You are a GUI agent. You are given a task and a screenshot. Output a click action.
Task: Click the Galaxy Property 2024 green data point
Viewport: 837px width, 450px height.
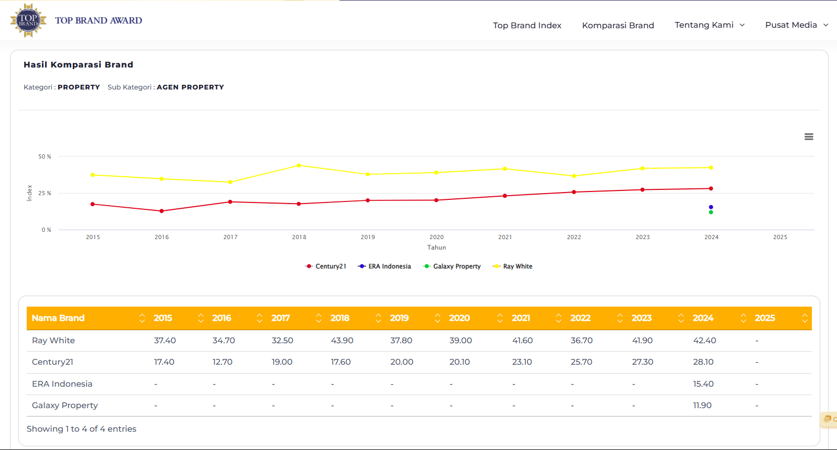[711, 212]
